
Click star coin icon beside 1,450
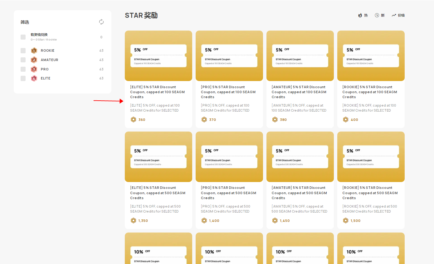(x=275, y=221)
